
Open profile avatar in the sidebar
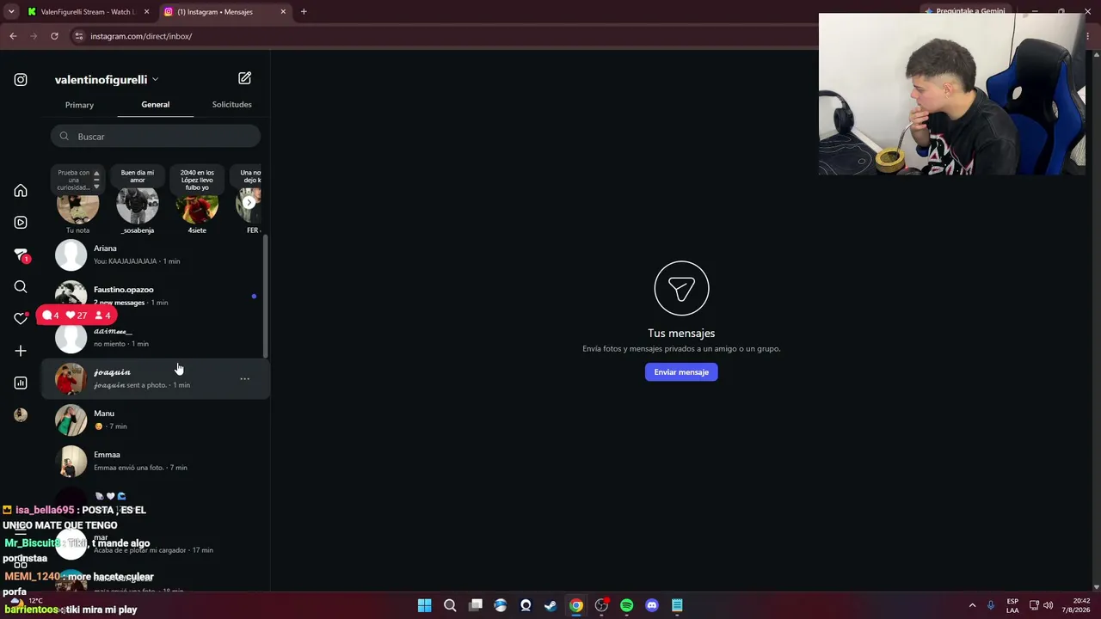pyautogui.click(x=21, y=415)
